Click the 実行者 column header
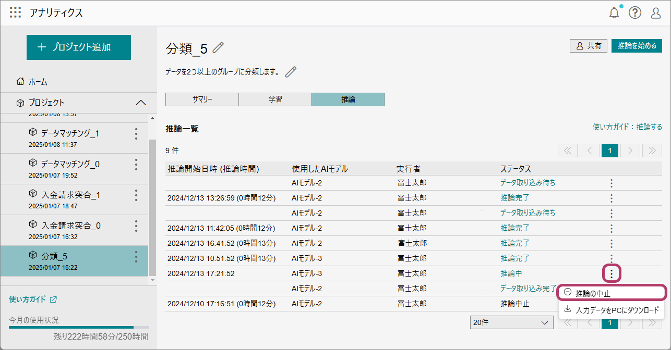 (409, 169)
